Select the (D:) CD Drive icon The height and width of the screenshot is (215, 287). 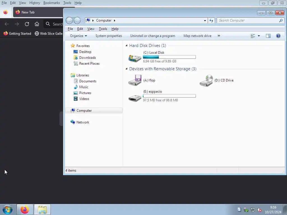[206, 80]
